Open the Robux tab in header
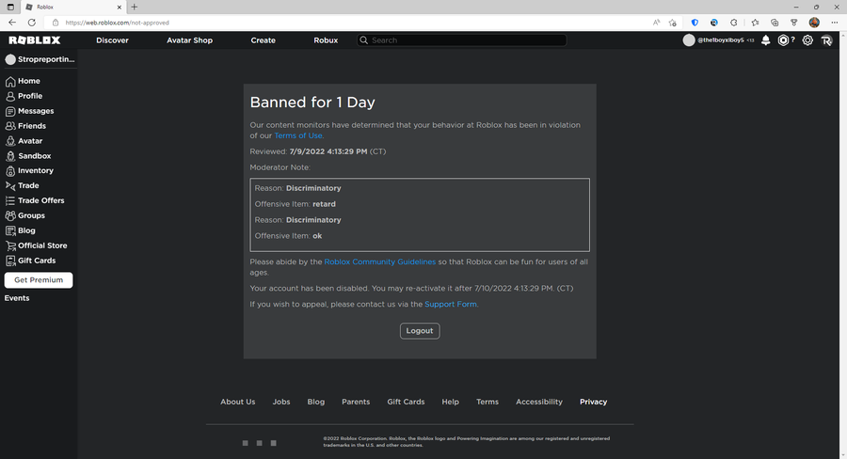The height and width of the screenshot is (459, 847). (326, 40)
